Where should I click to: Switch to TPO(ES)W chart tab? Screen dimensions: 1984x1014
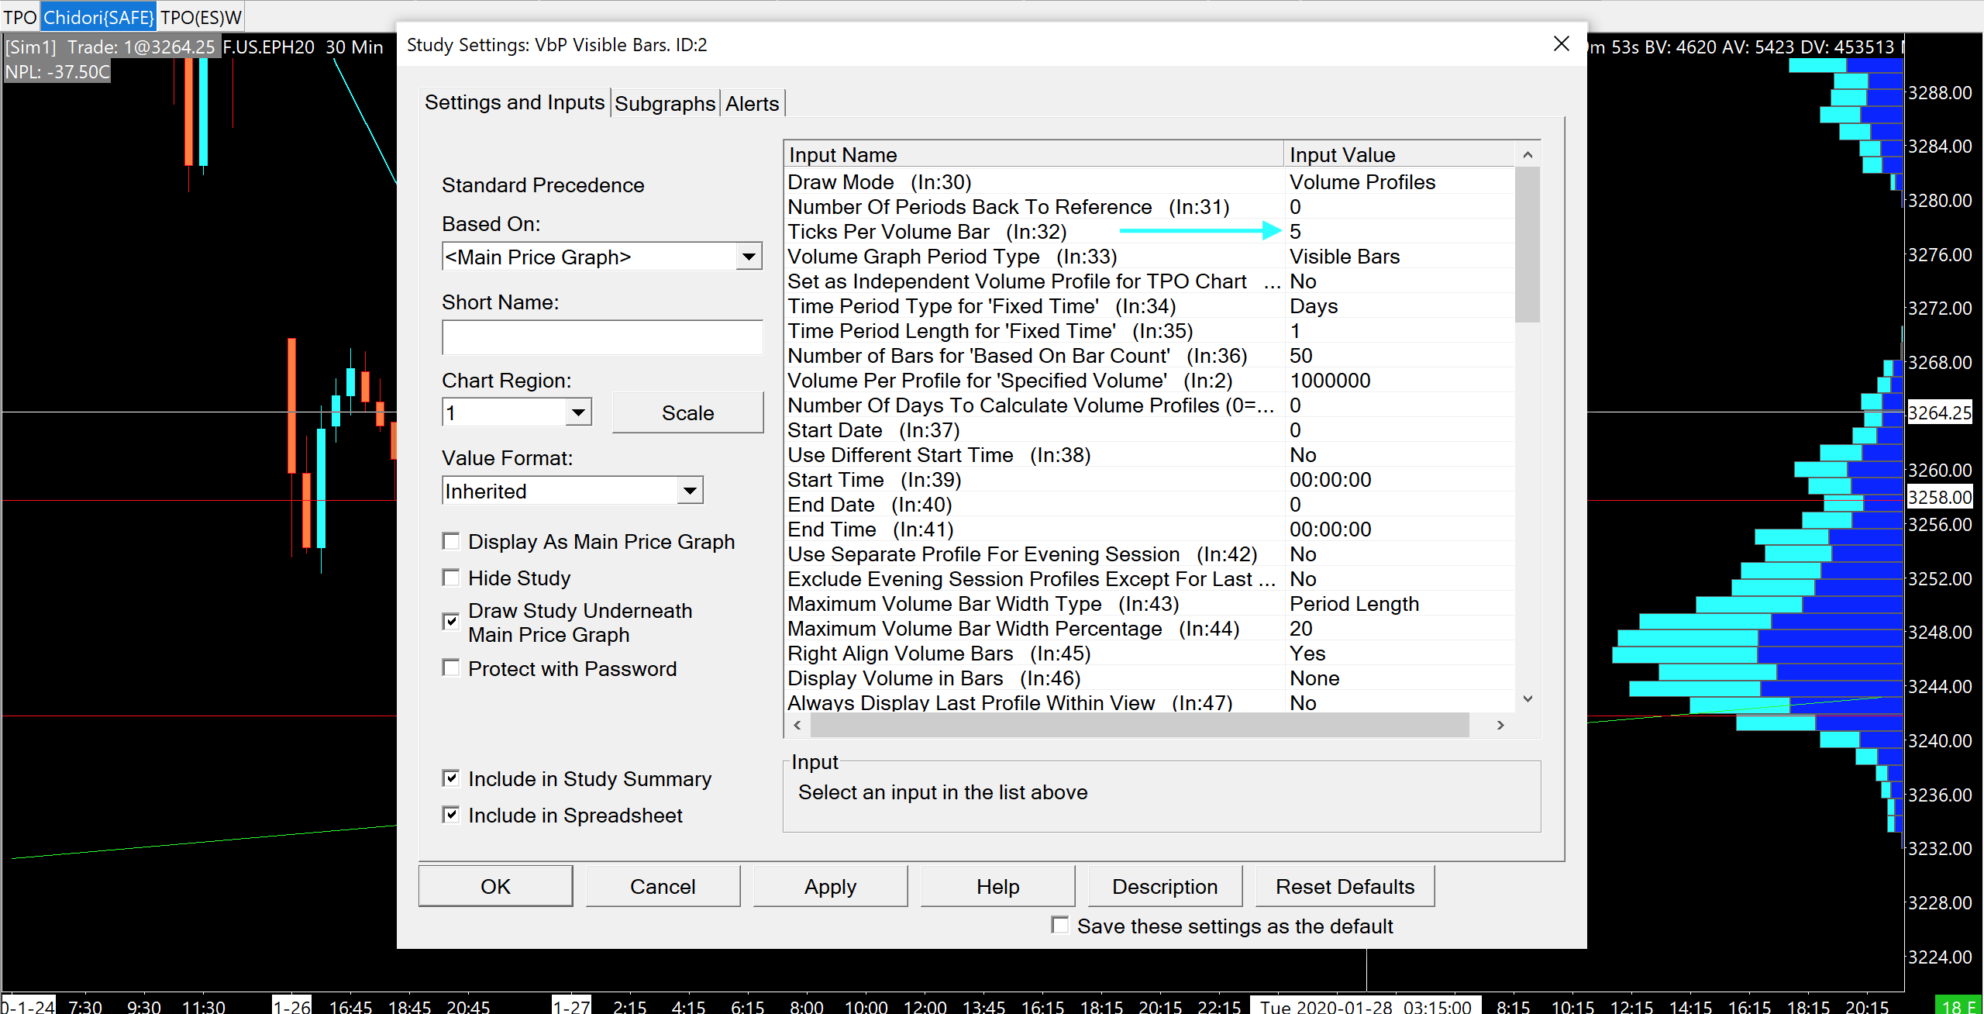(x=201, y=17)
